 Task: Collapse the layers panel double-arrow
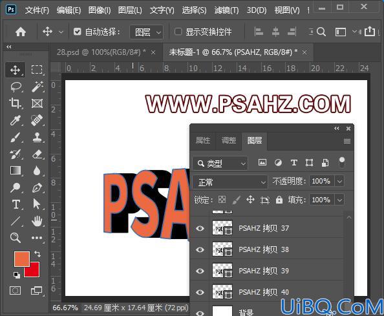pyautogui.click(x=337, y=129)
